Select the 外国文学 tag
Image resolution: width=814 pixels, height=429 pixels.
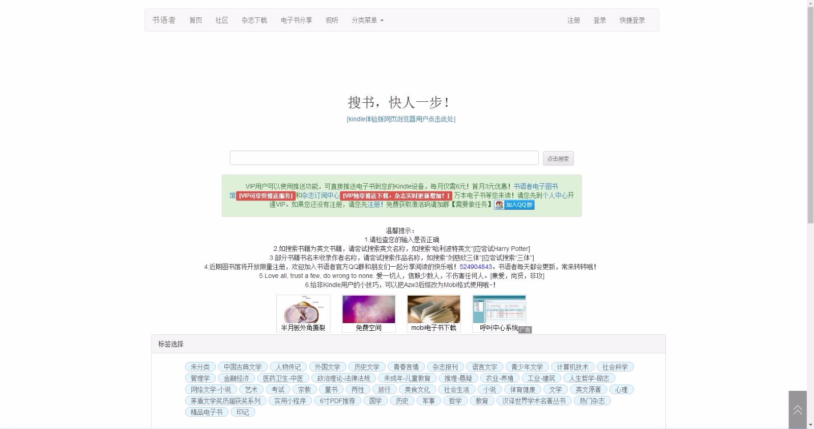[328, 367]
